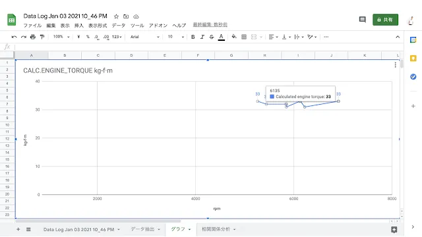Click the green share button

click(385, 20)
